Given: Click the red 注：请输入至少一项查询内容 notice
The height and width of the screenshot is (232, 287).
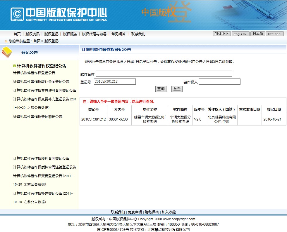Looking at the screenshot, I should [119, 102].
